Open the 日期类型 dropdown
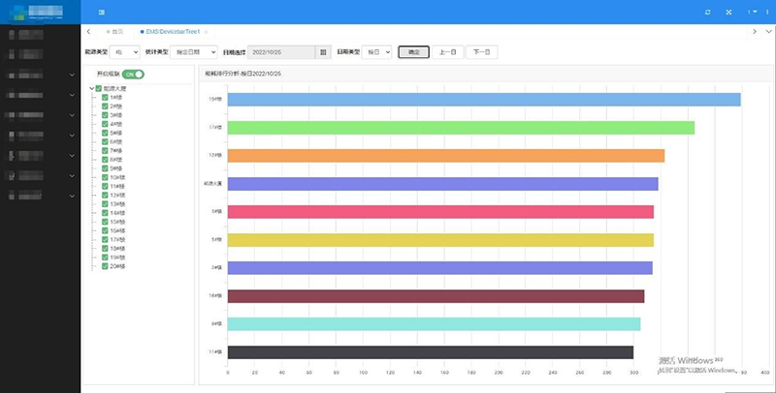Viewport: 776px width, 393px height. point(376,52)
